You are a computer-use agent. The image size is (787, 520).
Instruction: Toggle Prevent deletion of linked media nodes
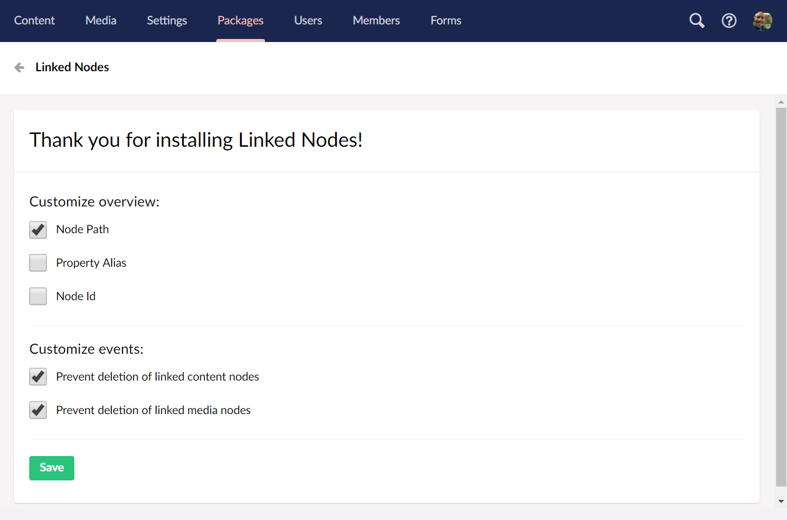pos(38,410)
